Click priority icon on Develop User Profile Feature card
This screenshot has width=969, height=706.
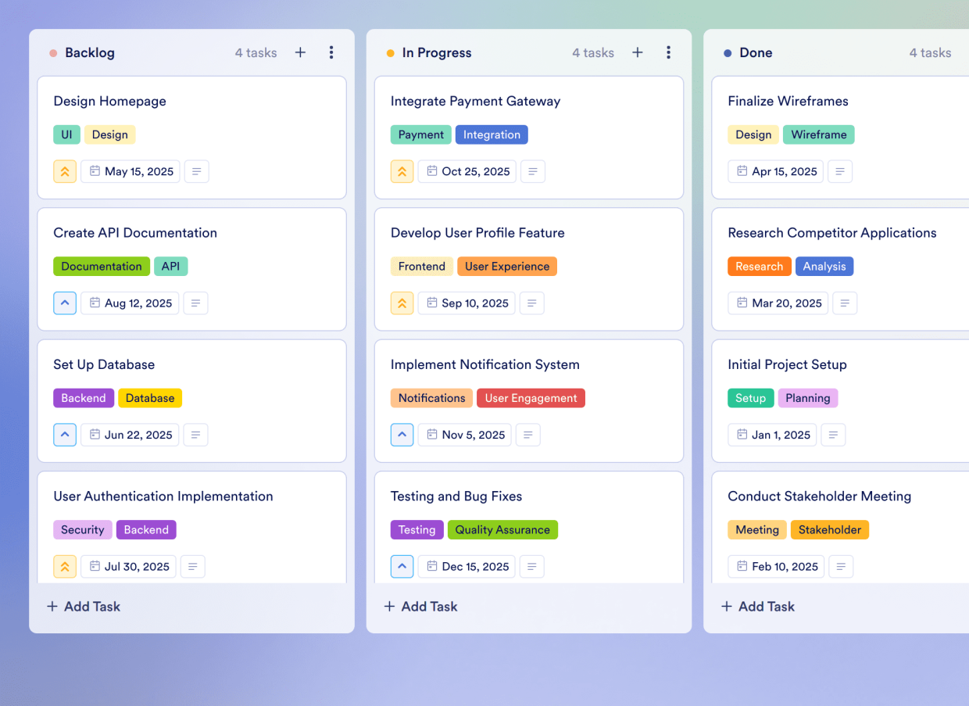click(402, 303)
